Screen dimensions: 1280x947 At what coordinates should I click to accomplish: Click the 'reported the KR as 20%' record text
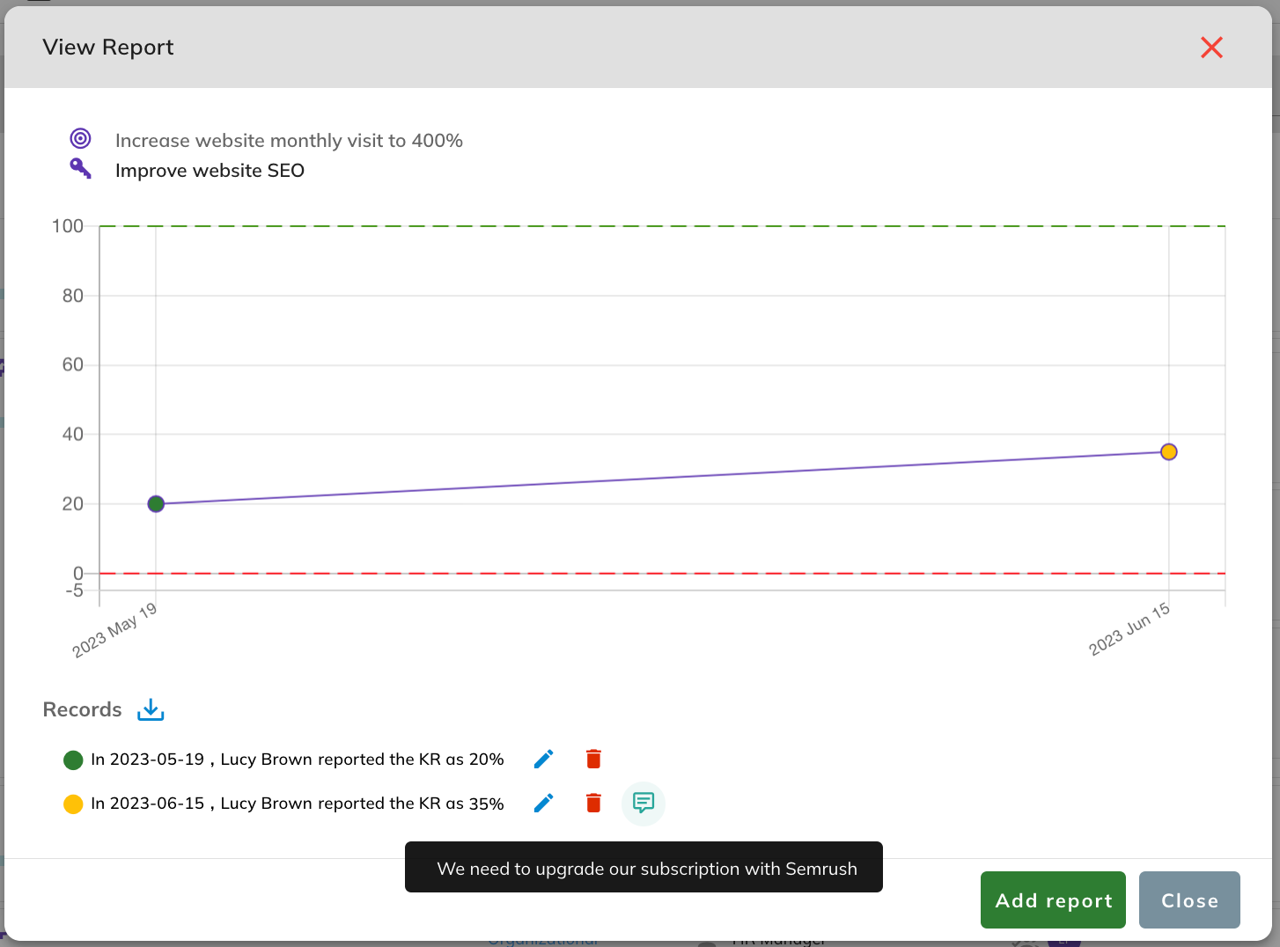(410, 759)
